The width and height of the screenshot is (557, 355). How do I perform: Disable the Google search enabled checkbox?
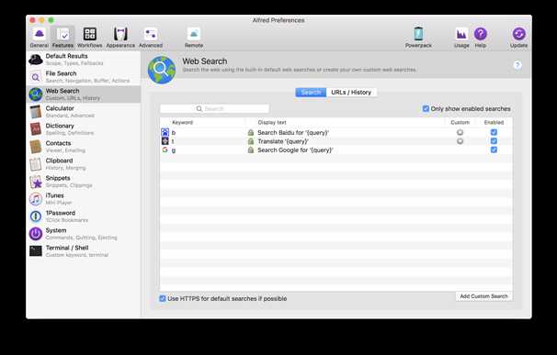(494, 150)
